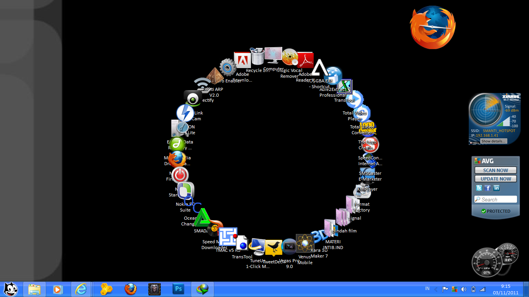The image size is (529, 297).
Task: Expand hidden system tray icons
Action: [x=436, y=289]
